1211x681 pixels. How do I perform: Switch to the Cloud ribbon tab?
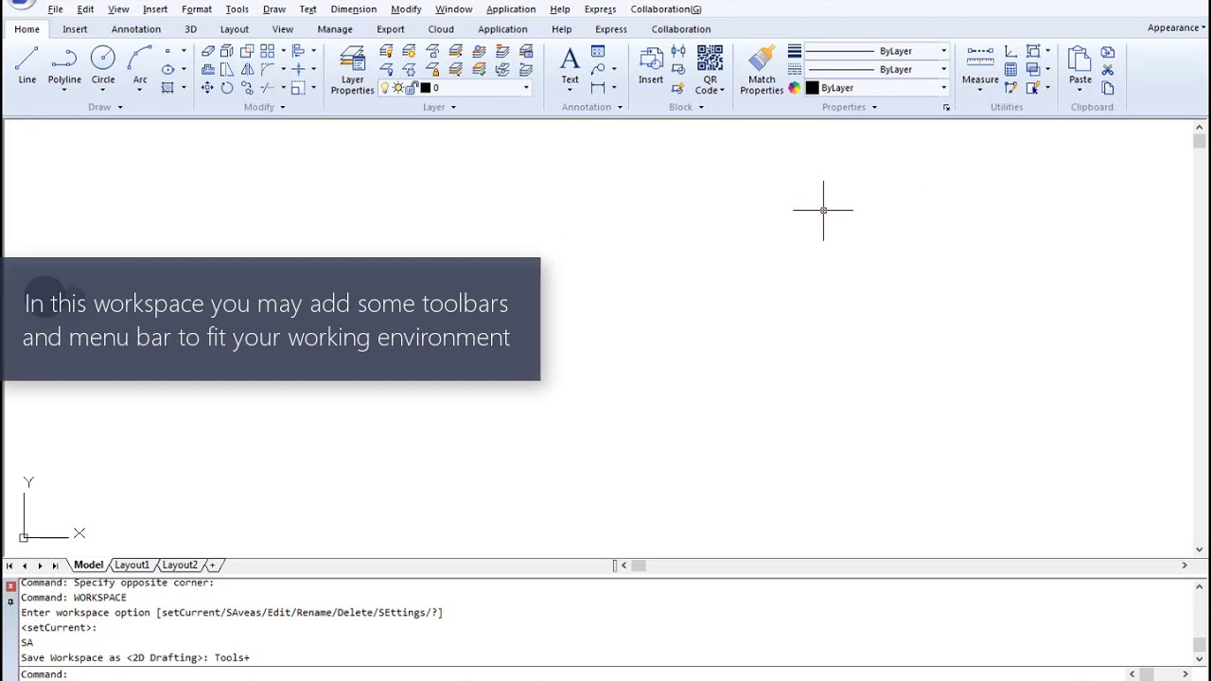click(x=441, y=29)
